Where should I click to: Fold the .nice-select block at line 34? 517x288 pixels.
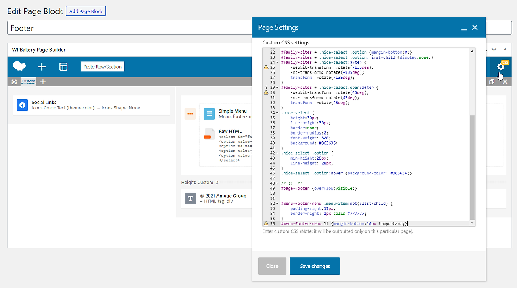277,113
